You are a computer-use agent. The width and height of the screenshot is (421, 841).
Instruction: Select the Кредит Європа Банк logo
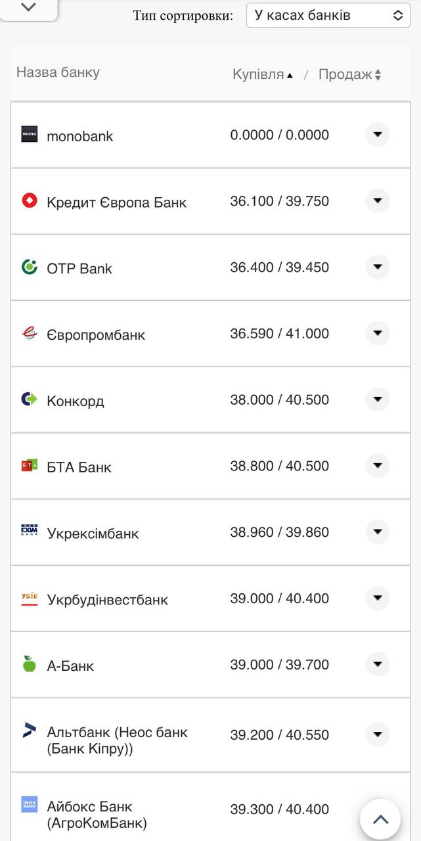point(29,201)
